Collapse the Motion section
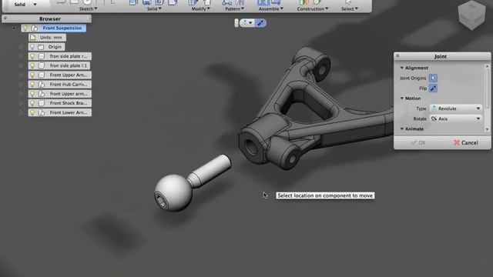 [402, 98]
